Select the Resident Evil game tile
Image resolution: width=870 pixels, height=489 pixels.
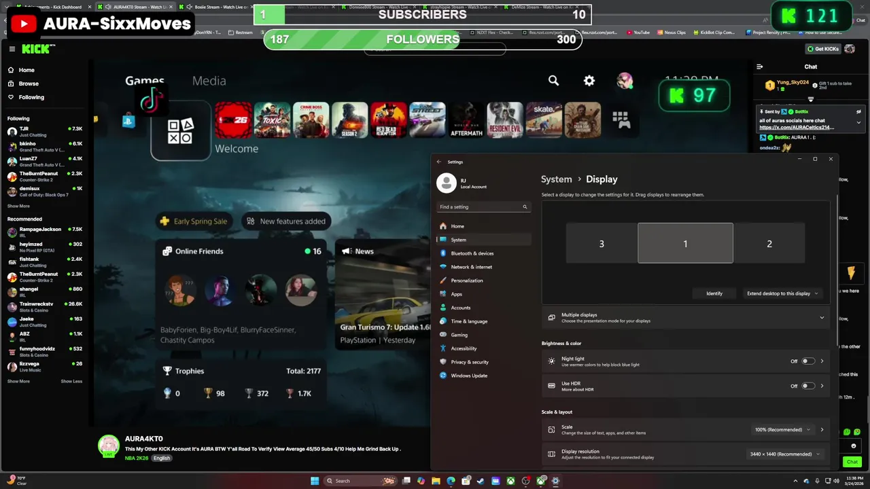[505, 120]
